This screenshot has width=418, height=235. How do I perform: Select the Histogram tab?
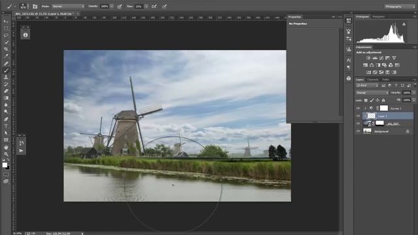pyautogui.click(x=362, y=16)
